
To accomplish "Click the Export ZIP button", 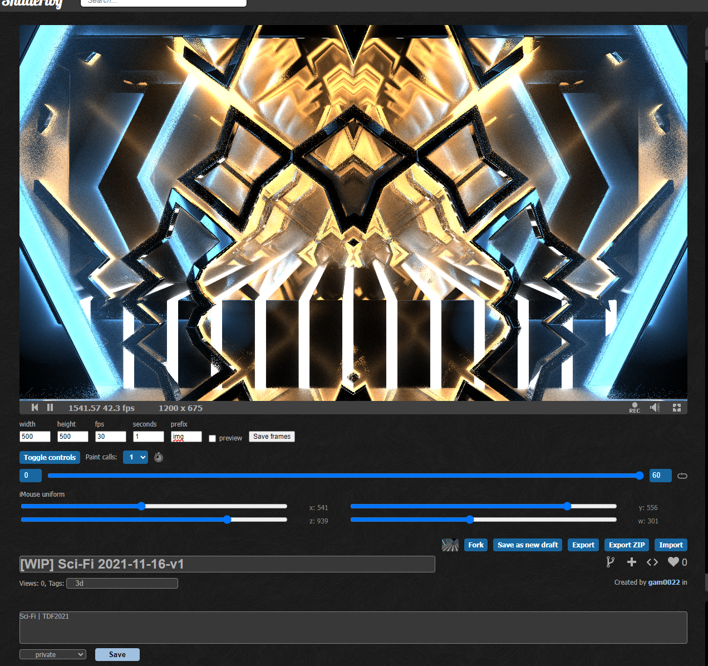I will pyautogui.click(x=626, y=545).
